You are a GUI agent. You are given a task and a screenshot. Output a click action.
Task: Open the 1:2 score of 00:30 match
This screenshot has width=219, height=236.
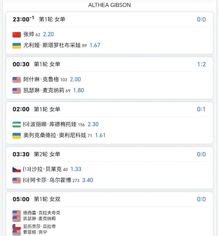click(x=201, y=64)
